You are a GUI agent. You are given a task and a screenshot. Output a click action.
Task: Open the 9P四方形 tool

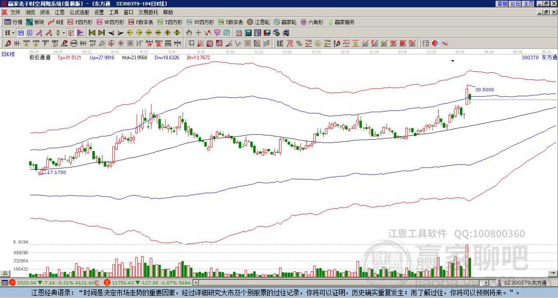pyautogui.click(x=111, y=22)
